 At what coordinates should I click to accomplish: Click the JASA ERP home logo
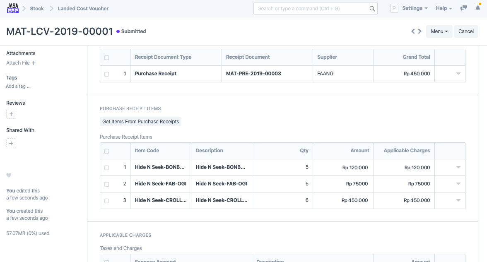coord(13,8)
